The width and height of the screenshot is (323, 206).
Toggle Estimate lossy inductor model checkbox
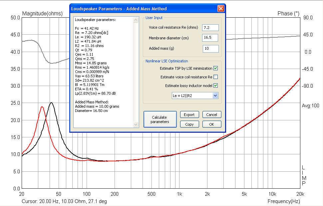tap(216, 86)
